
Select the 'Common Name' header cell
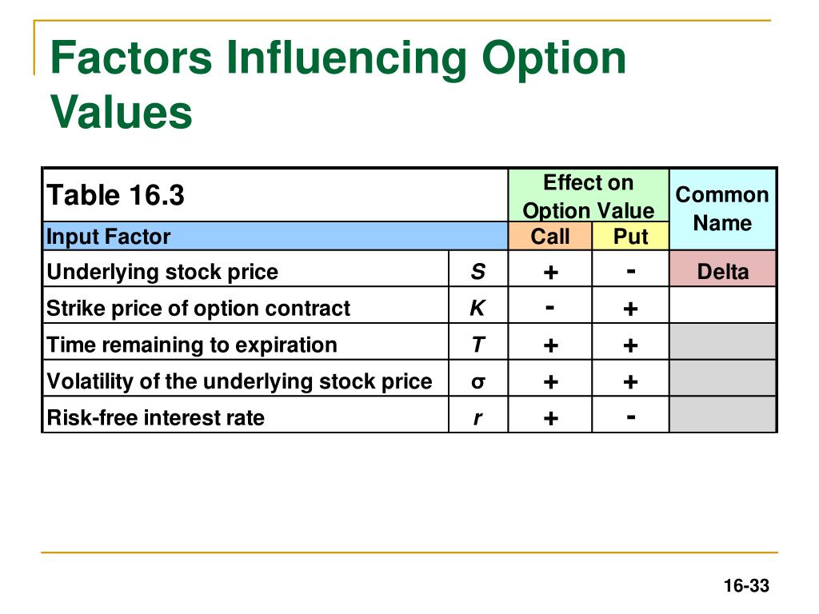click(x=722, y=209)
